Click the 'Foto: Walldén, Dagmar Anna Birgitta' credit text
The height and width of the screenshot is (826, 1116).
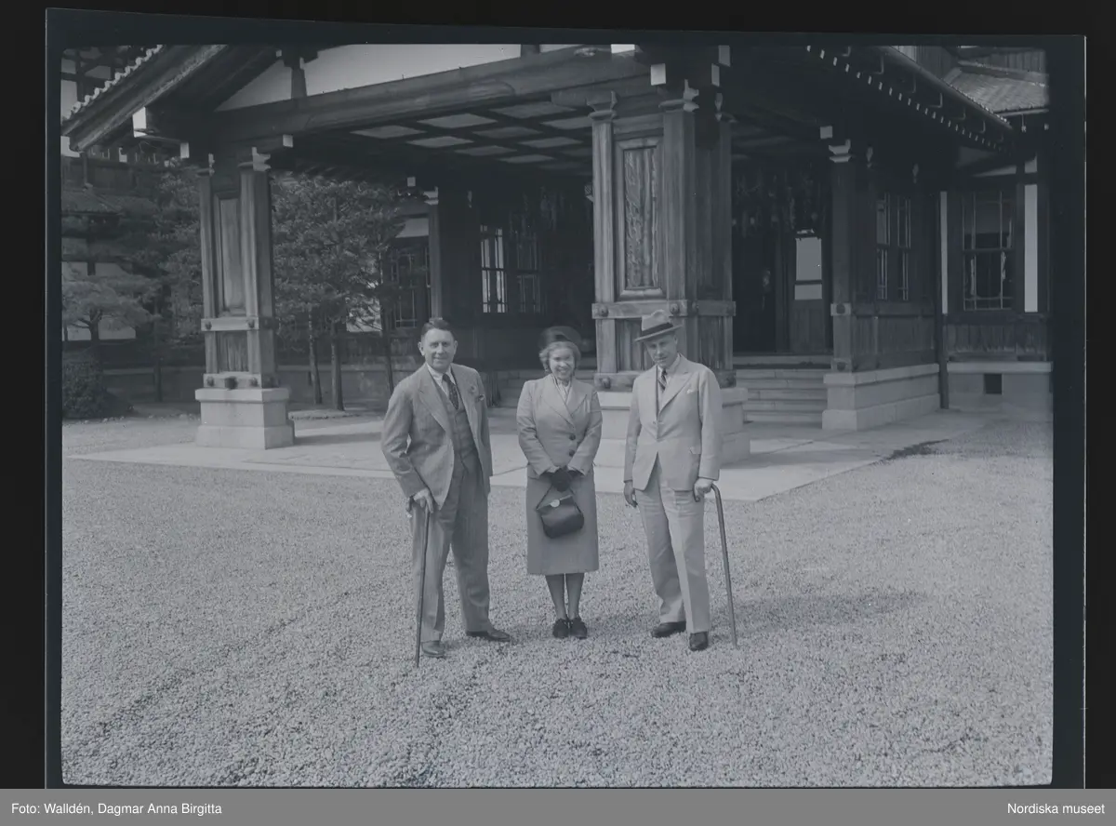coord(116,808)
